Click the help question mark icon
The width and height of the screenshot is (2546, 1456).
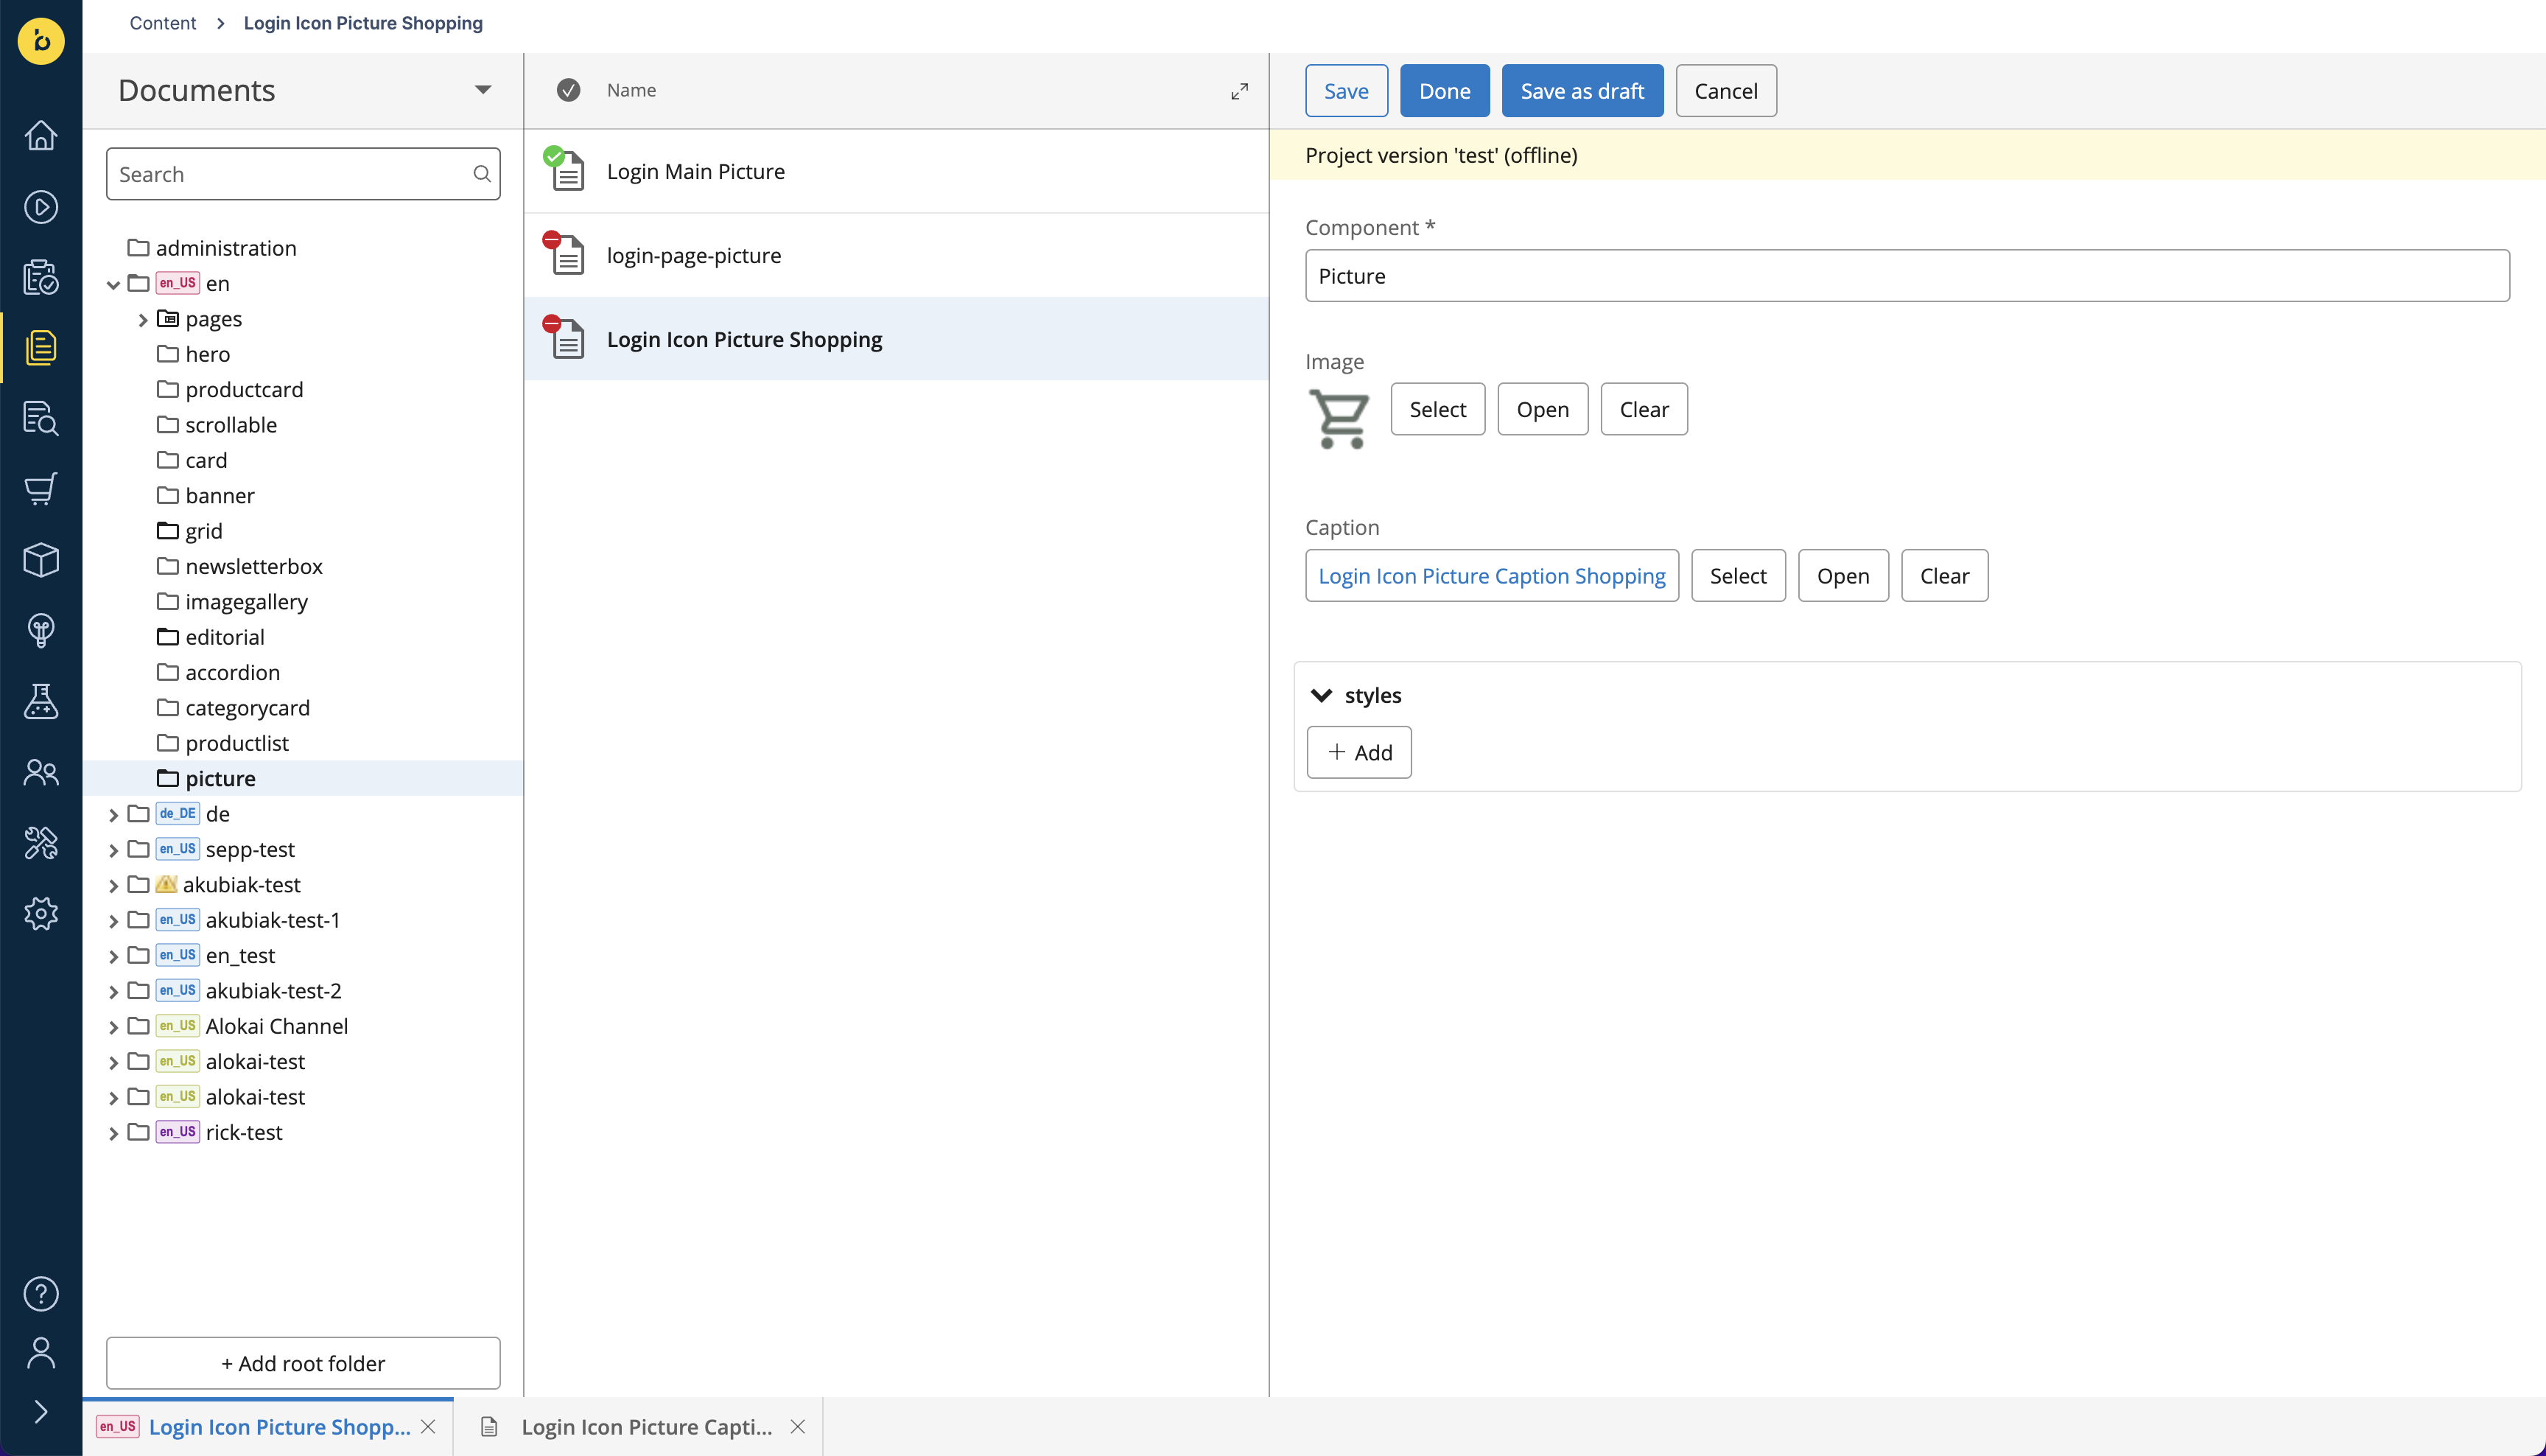(x=41, y=1294)
